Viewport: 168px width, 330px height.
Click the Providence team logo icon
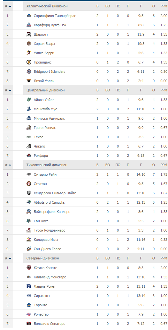(29, 62)
